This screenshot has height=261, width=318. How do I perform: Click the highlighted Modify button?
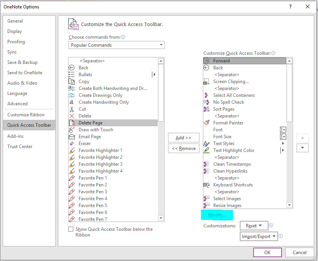point(217,215)
